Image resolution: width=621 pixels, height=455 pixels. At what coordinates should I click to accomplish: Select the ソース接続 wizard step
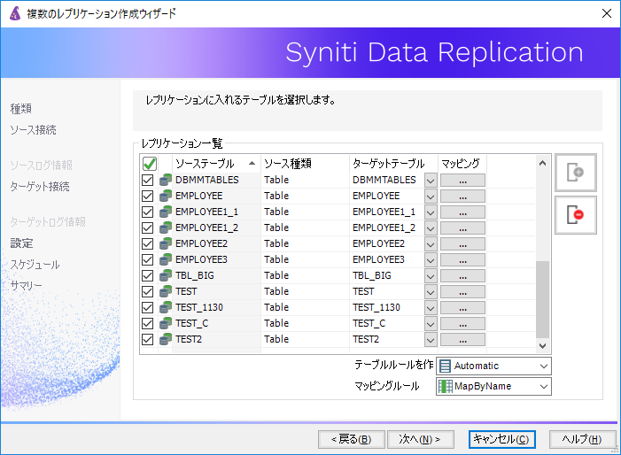click(x=34, y=130)
